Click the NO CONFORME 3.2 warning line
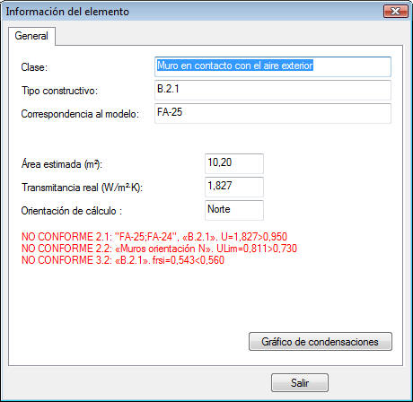 pyautogui.click(x=123, y=260)
